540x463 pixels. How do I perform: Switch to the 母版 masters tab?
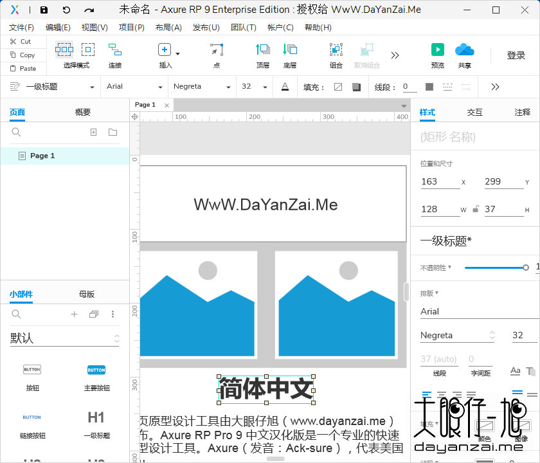(x=86, y=294)
